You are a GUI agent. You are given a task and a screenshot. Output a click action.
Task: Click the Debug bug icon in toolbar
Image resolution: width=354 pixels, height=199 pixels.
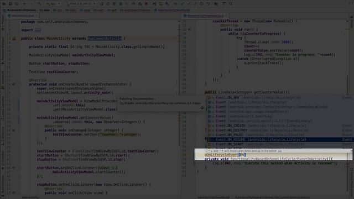tap(121, 4)
